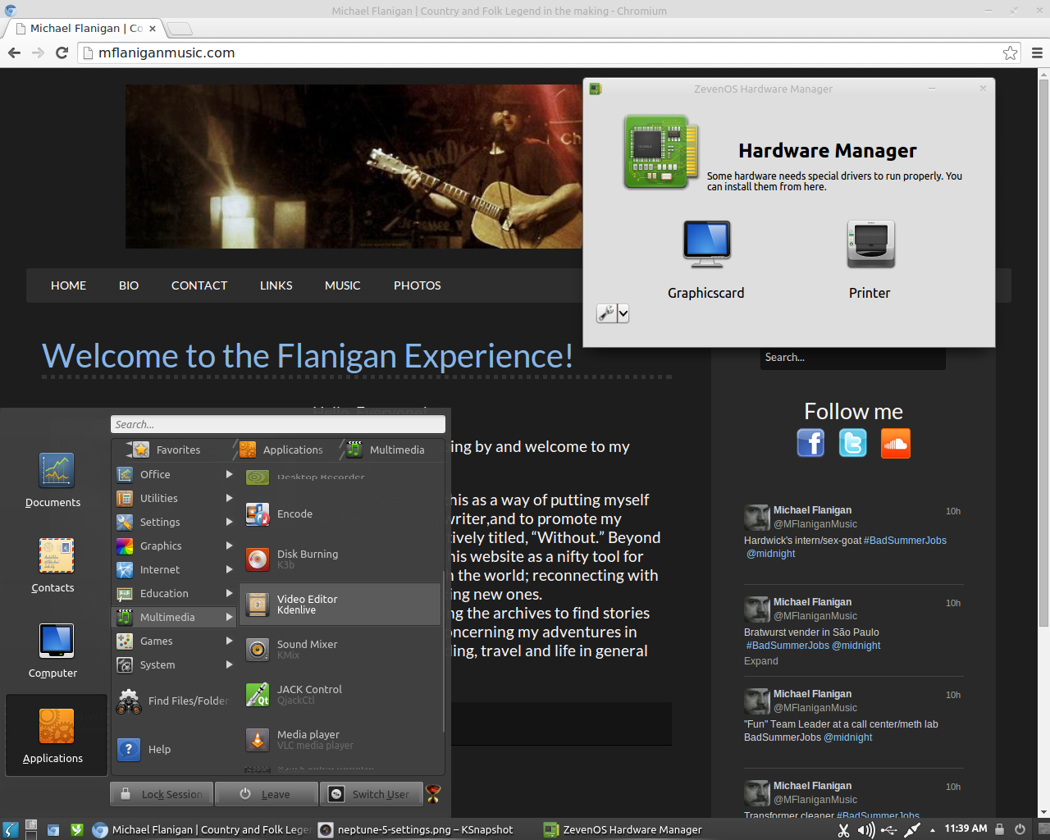This screenshot has height=840, width=1050.
Task: Launch the Encode application
Action: pos(340,514)
